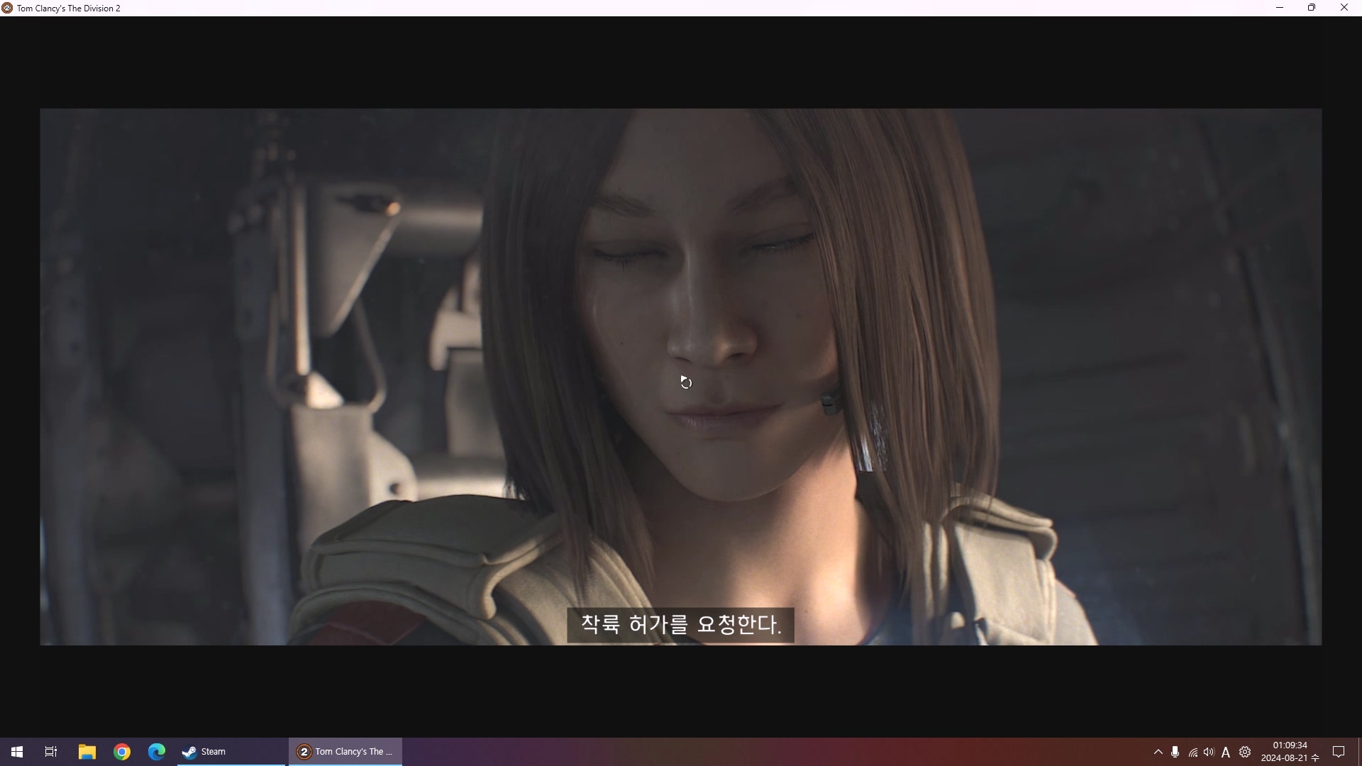Open the Action Center notifications panel

click(1339, 752)
